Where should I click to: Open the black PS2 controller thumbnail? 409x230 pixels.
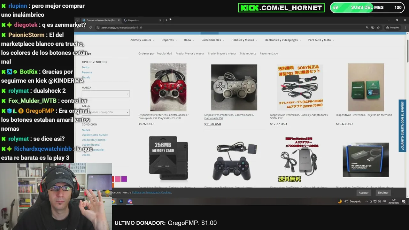click(x=234, y=161)
